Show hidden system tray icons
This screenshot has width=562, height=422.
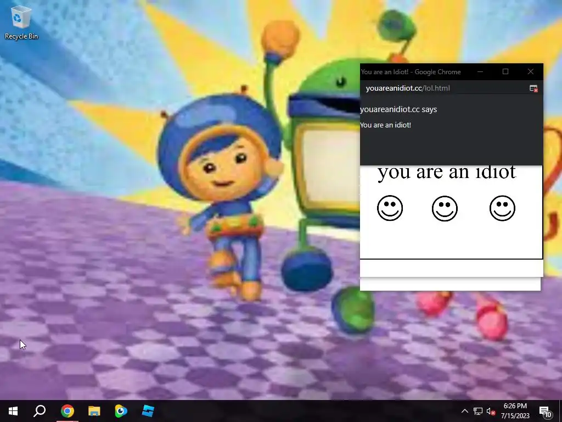tap(464, 411)
